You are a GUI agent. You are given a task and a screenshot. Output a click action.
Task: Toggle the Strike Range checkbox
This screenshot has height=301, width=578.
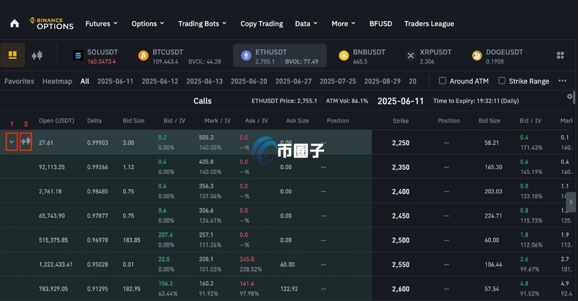[502, 81]
